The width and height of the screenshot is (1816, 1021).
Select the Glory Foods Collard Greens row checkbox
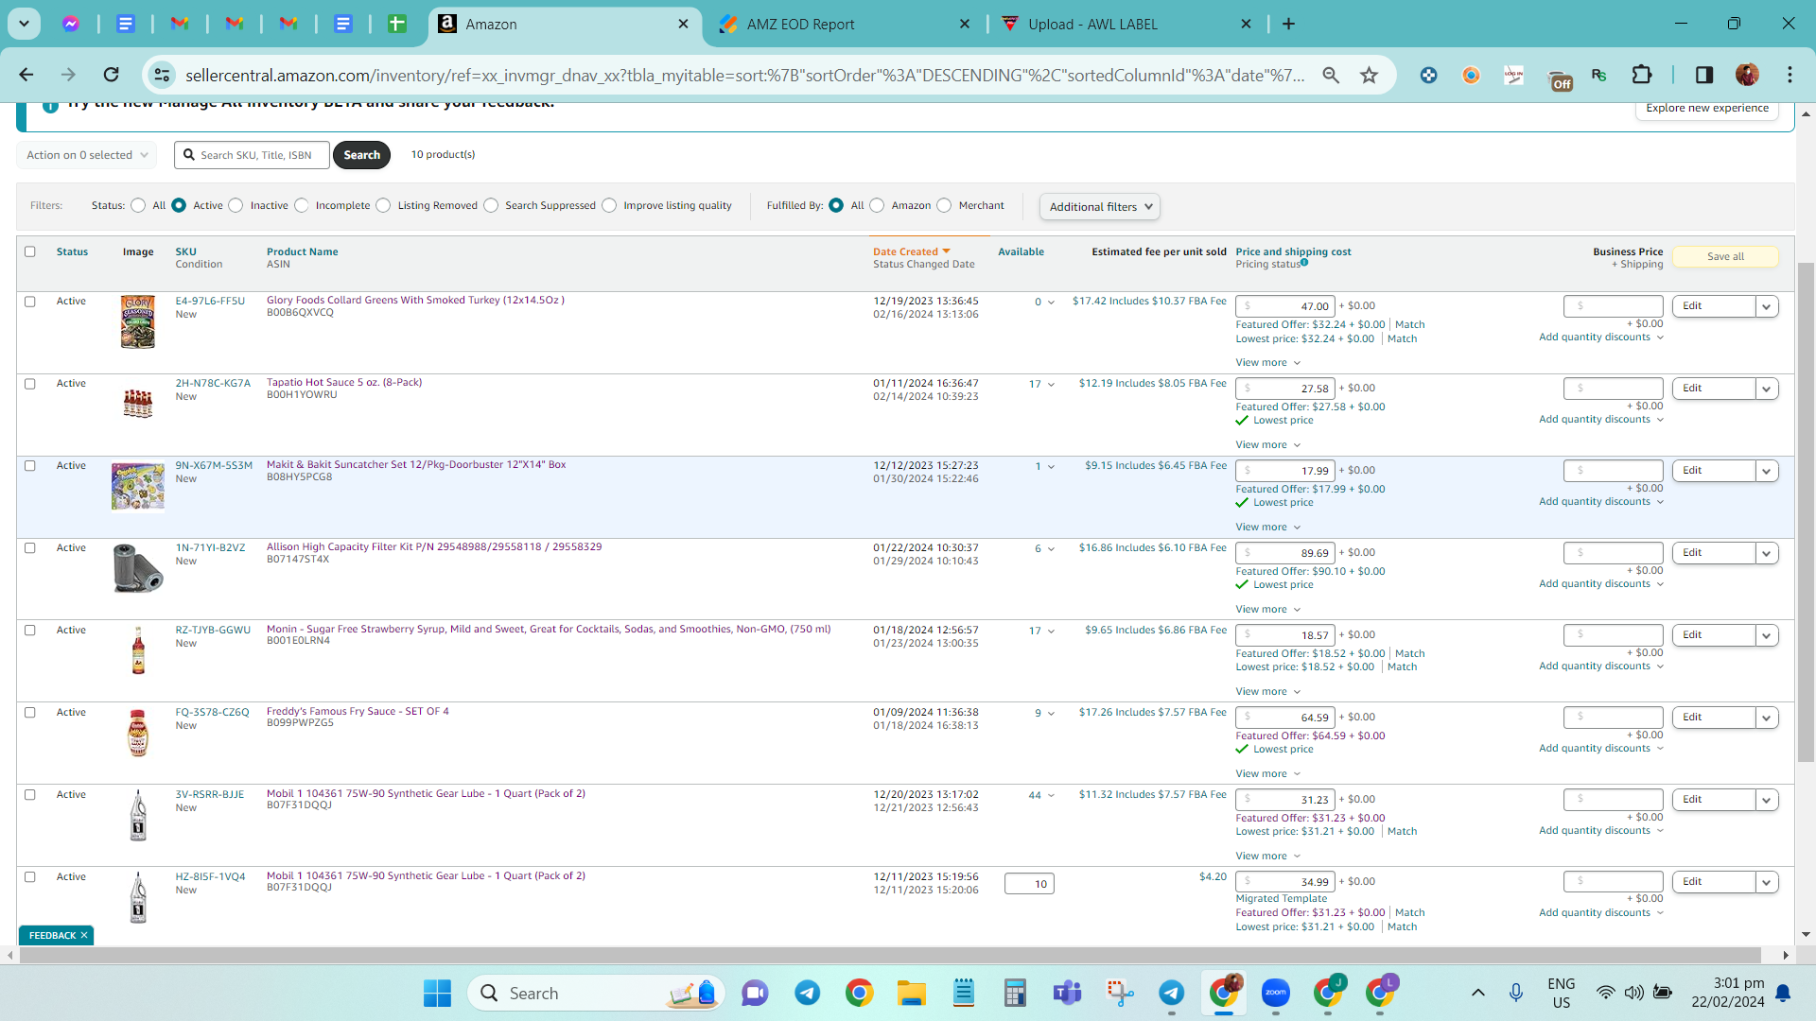pos(30,302)
